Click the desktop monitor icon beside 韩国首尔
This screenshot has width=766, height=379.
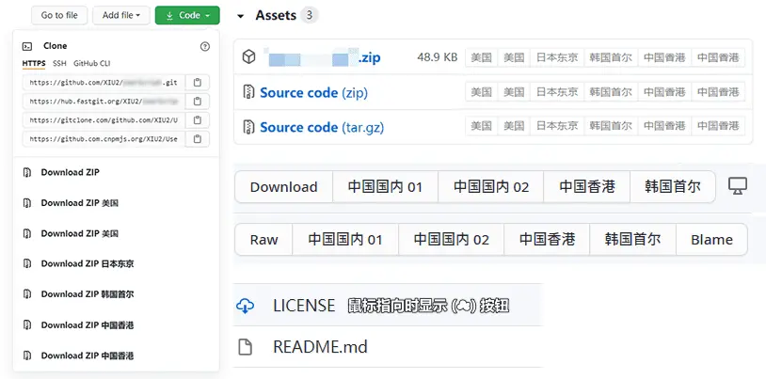737,186
